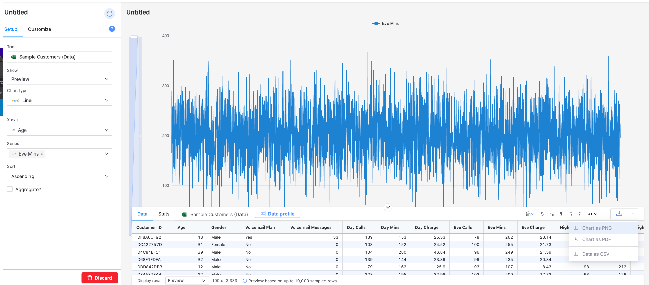Click the increase decimal places icon
The width and height of the screenshot is (649, 285).
tap(571, 214)
